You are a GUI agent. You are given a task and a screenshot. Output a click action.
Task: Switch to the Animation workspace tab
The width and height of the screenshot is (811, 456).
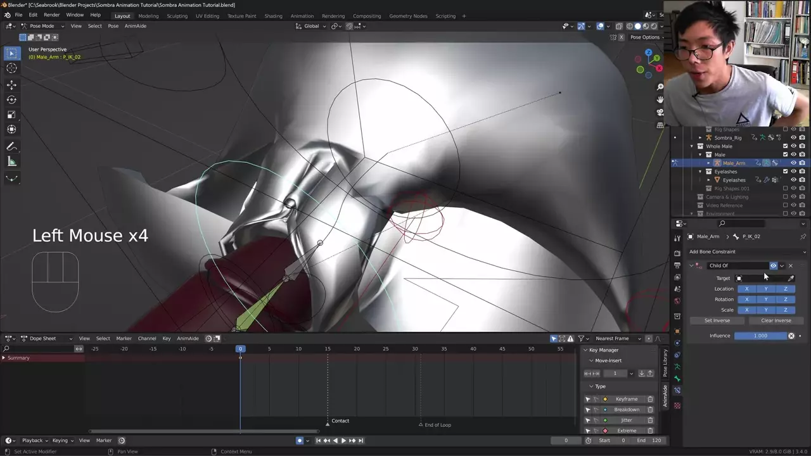pos(302,16)
